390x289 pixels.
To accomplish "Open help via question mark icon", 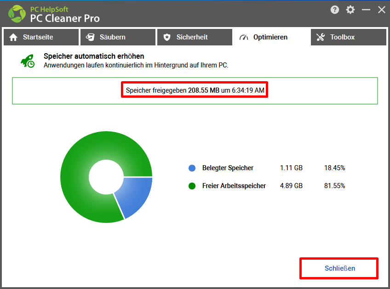I will [x=335, y=10].
